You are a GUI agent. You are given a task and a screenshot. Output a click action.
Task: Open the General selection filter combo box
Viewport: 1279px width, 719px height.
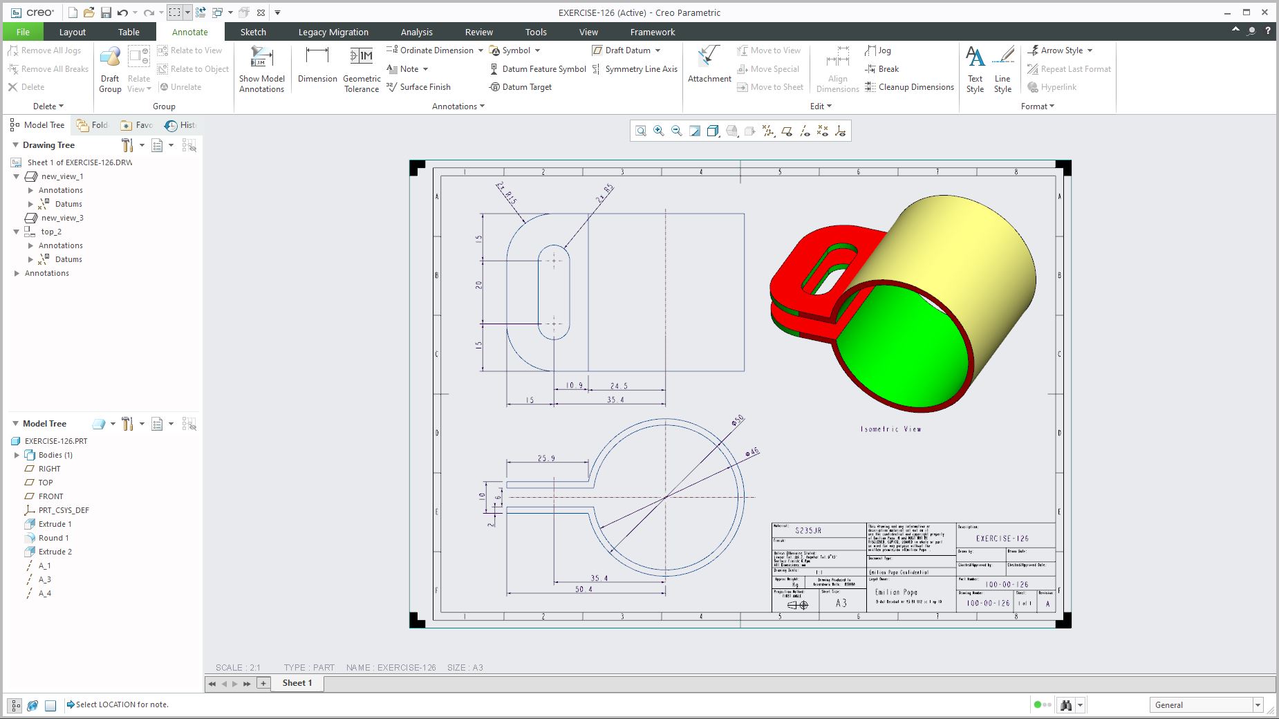pyautogui.click(x=1206, y=704)
